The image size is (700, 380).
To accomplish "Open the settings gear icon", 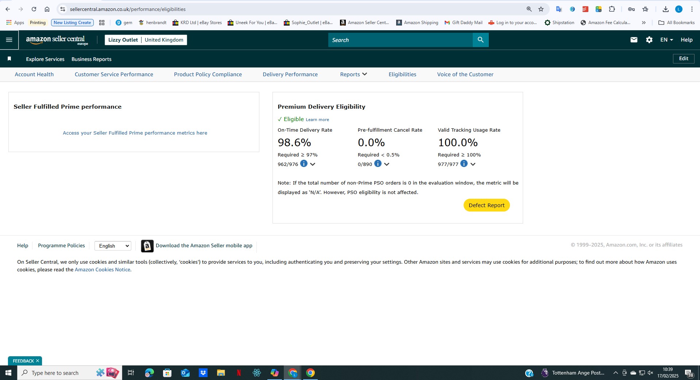I will coord(649,40).
